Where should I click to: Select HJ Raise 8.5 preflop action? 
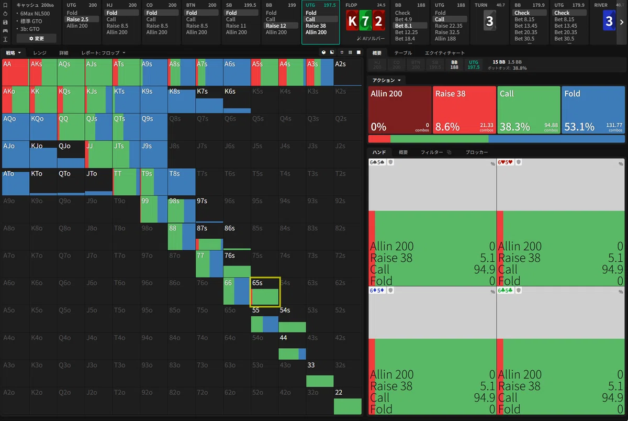click(121, 26)
